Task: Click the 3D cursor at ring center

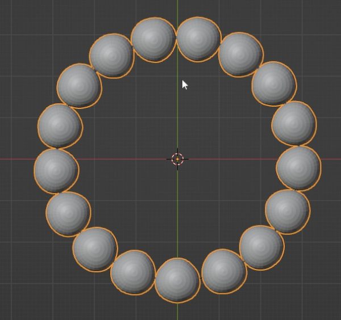Action: [x=177, y=159]
